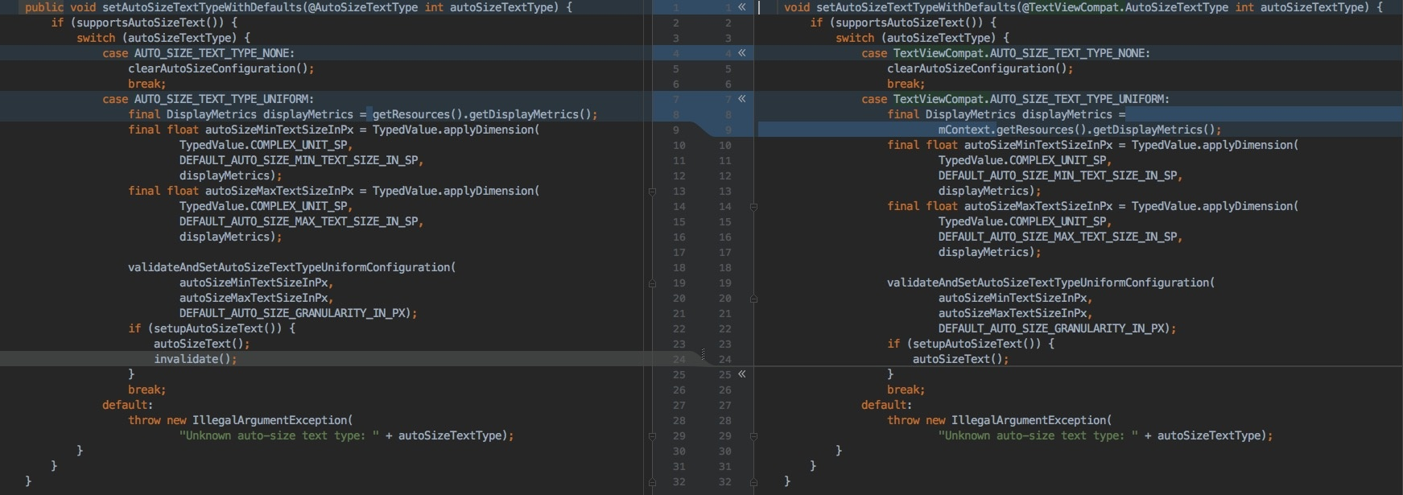Click 'DEFAULT_AUTO_SIZE_GRANULARITY_IN_PX);' in left pane

(x=299, y=313)
